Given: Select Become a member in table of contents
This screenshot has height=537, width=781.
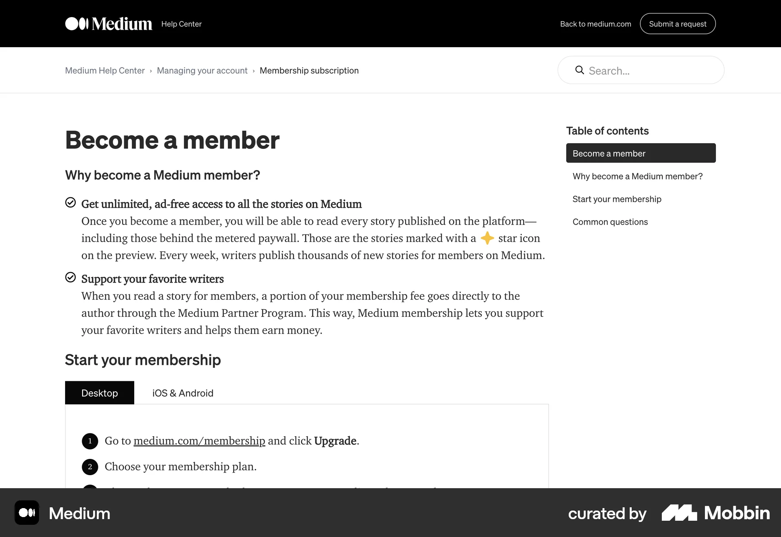Looking at the screenshot, I should point(609,153).
